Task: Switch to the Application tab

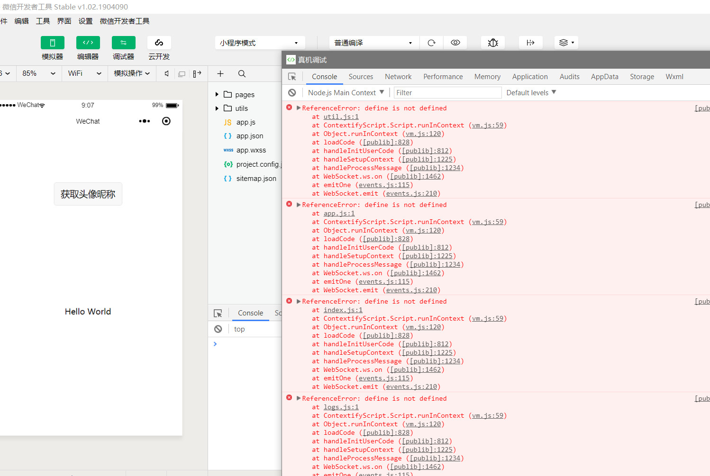Action: click(x=530, y=77)
